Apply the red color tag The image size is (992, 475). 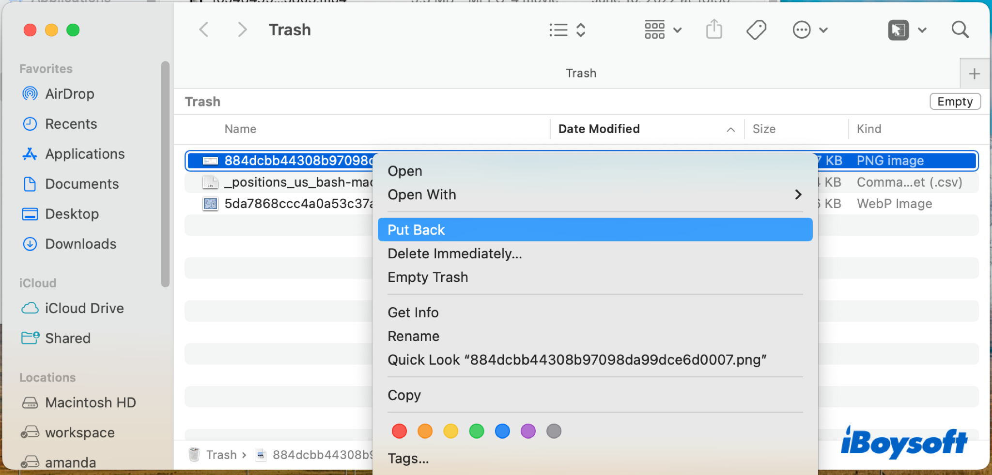click(x=399, y=431)
